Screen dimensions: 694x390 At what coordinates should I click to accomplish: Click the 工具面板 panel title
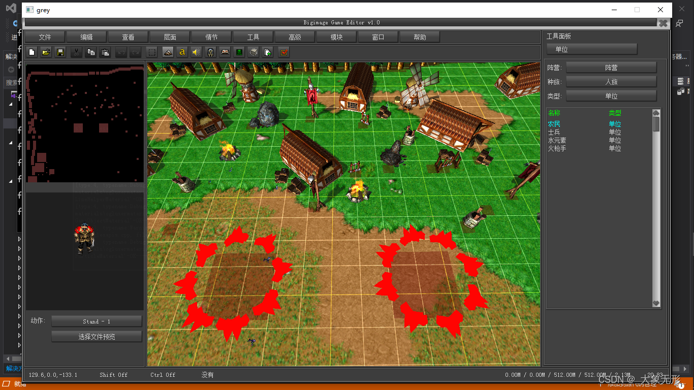(x=559, y=36)
